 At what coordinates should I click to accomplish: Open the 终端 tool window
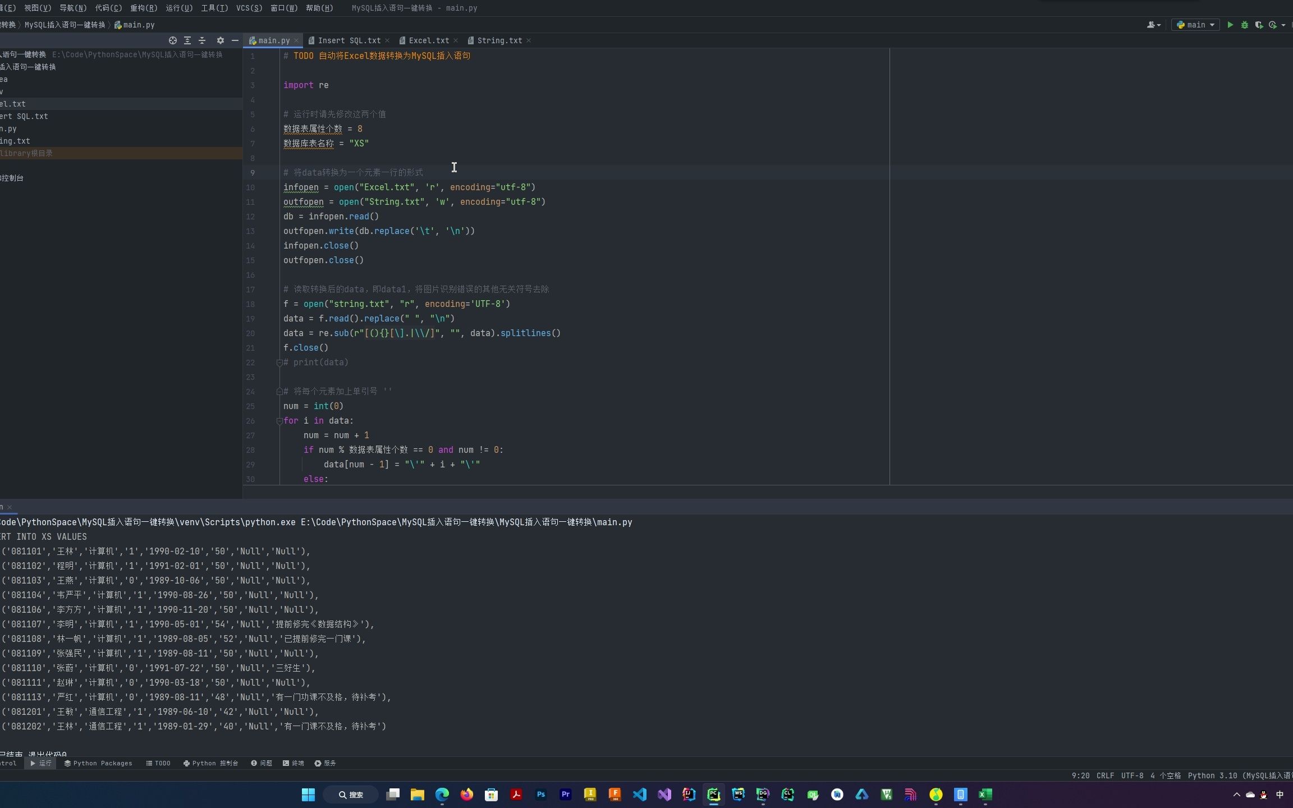tap(294, 763)
